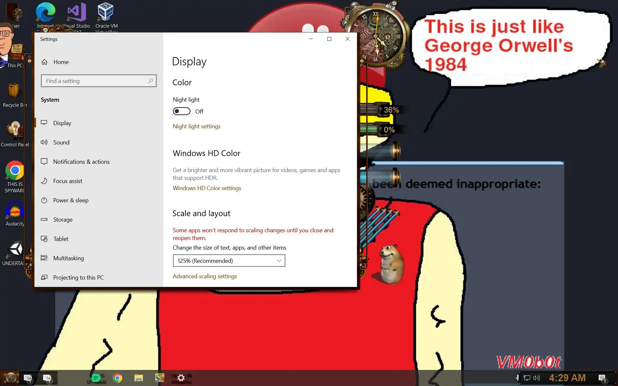618x386 pixels.
Task: Open Power & sleep settings
Action: pyautogui.click(x=70, y=200)
